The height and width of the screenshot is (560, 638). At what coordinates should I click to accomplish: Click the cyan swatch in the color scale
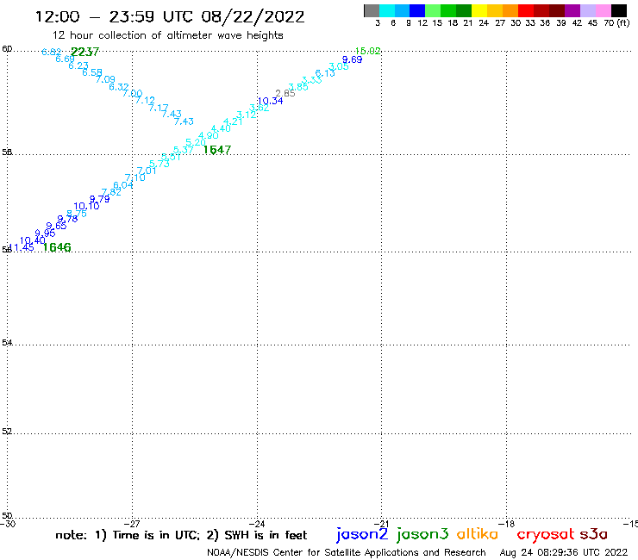coord(387,10)
